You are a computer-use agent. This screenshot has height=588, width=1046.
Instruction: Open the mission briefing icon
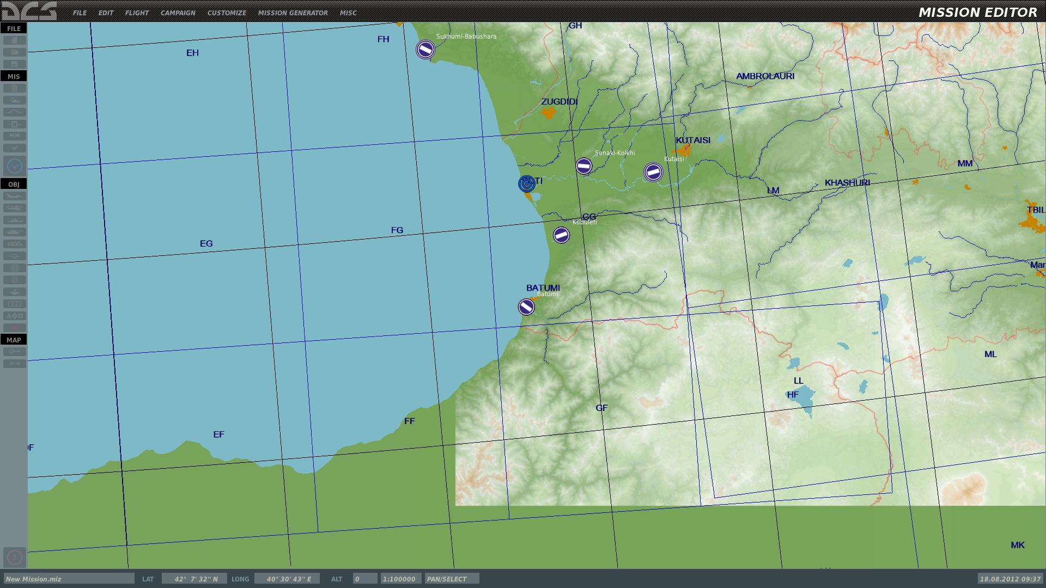coord(14,88)
